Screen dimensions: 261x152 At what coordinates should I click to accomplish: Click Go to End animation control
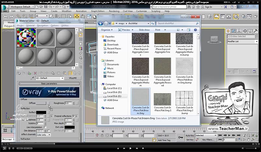pos(238,135)
